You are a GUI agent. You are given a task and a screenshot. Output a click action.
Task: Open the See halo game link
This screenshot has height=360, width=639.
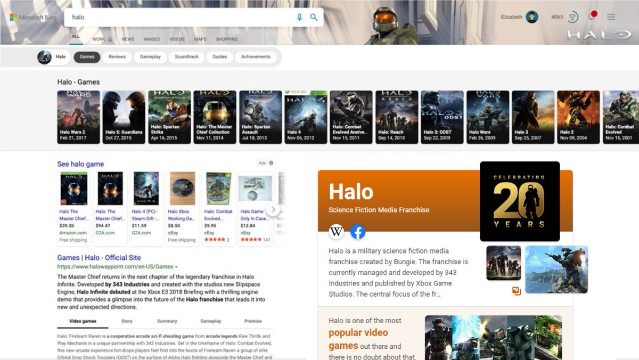point(80,163)
